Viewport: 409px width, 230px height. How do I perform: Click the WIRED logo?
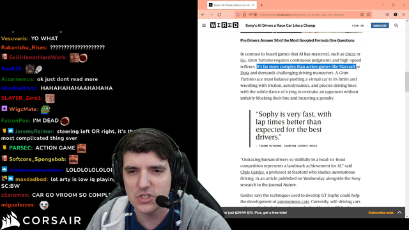[224, 26]
